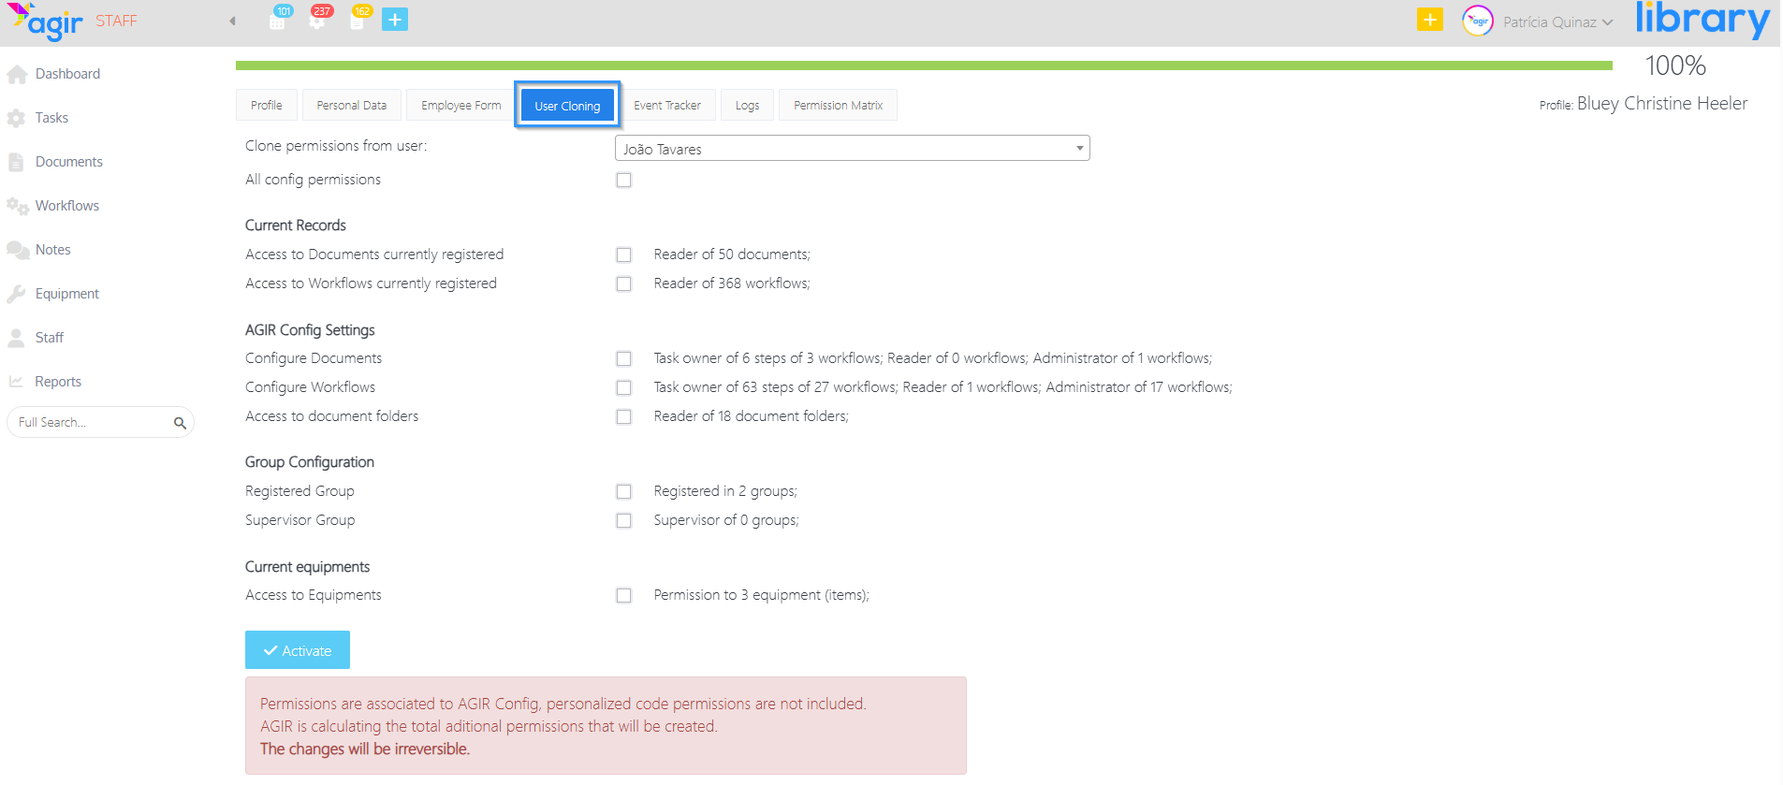This screenshot has width=1783, height=785.
Task: Click text 'Reader of 368 workflows;'
Action: click(x=732, y=283)
